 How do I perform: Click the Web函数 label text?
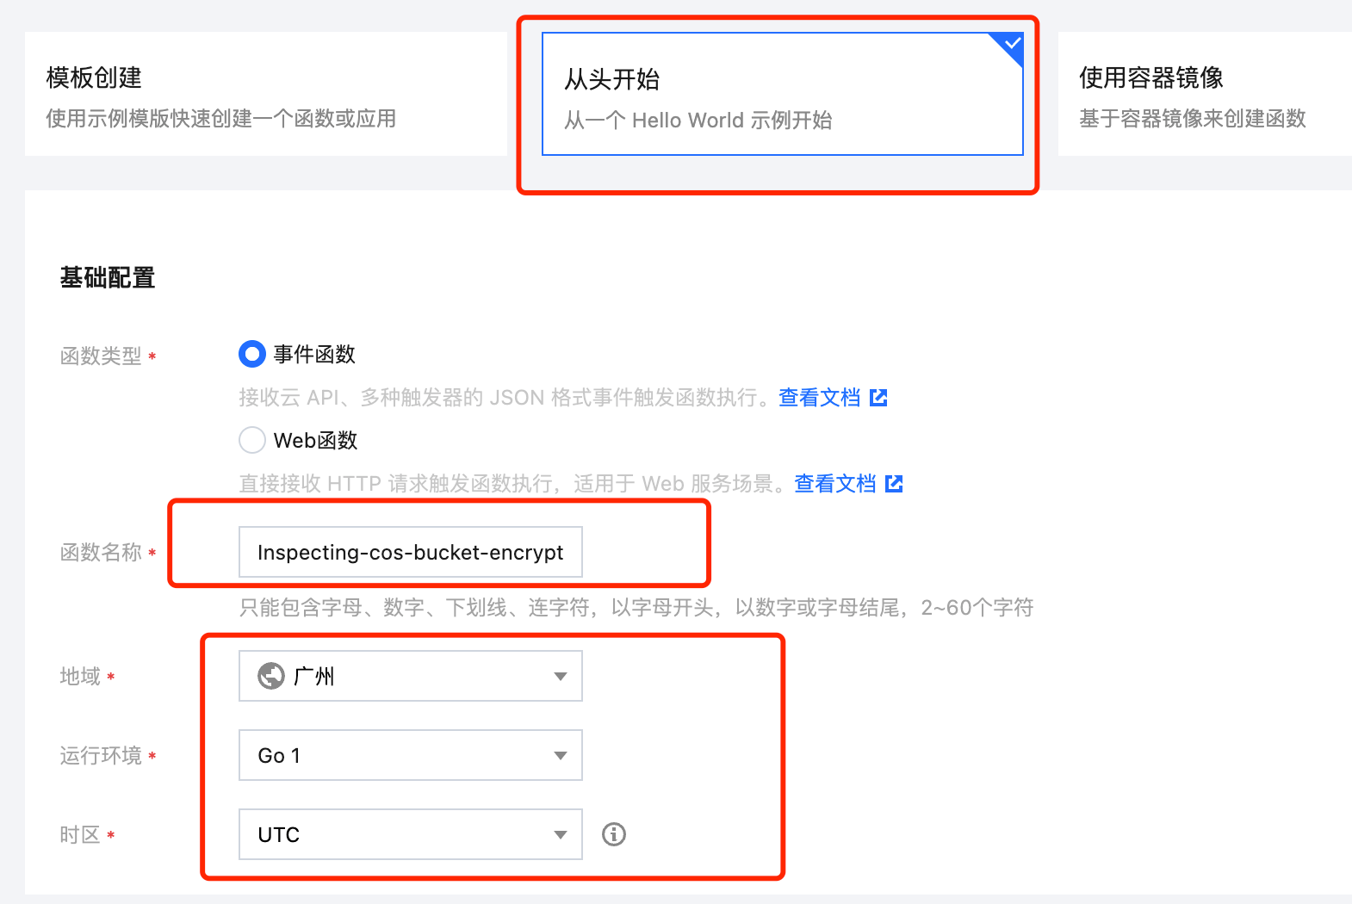click(x=315, y=440)
